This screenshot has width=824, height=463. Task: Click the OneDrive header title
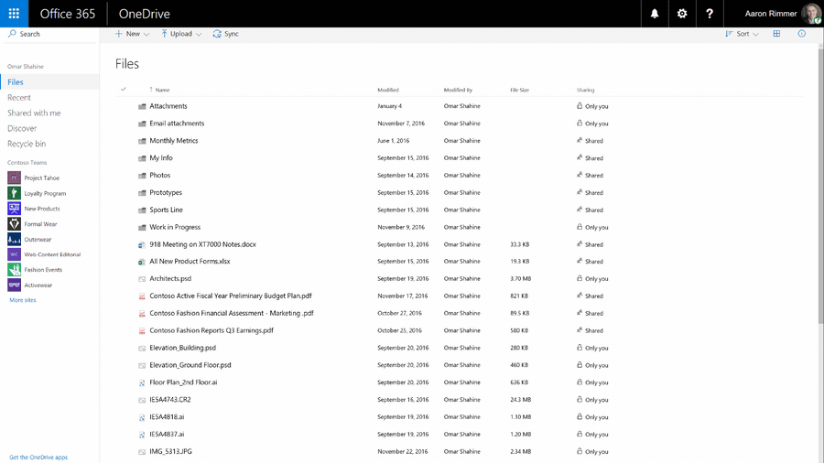144,14
